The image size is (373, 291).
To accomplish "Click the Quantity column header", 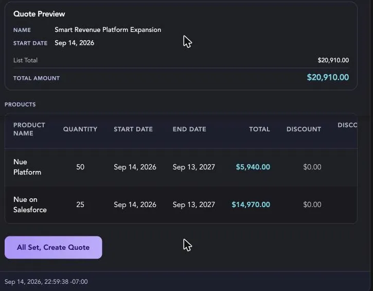I will (x=80, y=129).
